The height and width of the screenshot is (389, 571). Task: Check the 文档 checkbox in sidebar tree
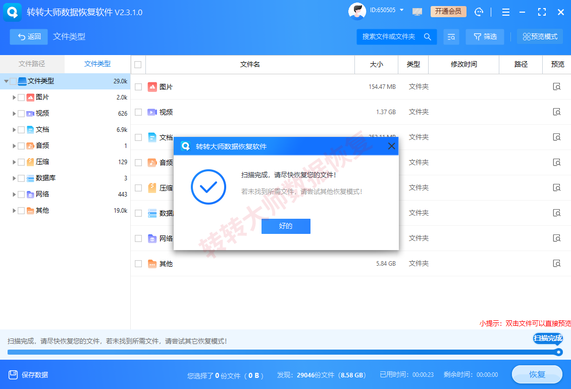(21, 130)
